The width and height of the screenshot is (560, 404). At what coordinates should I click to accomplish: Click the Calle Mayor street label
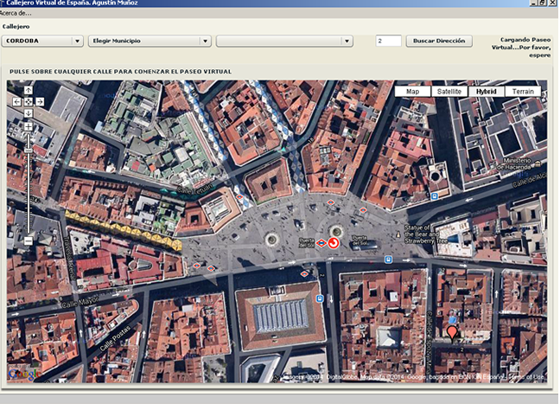[x=80, y=303]
